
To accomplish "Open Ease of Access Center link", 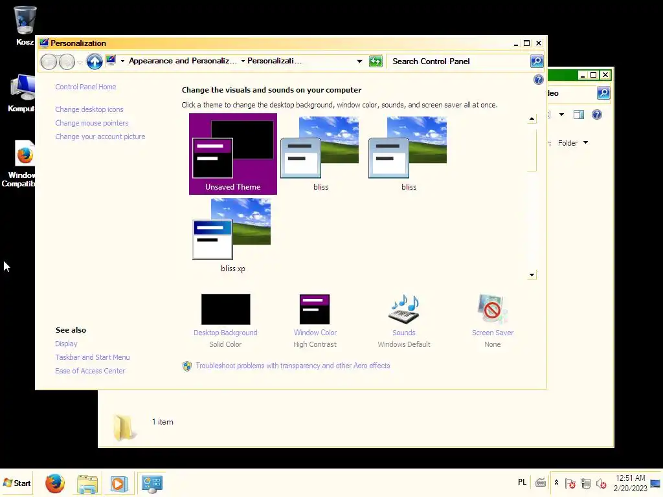I will coord(90,371).
